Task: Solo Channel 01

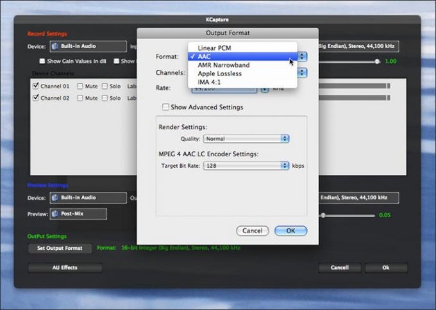Action: (x=105, y=86)
